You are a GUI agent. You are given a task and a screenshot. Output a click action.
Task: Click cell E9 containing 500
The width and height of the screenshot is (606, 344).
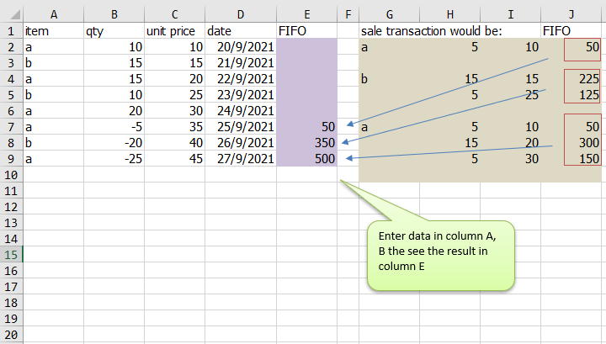[x=306, y=158]
